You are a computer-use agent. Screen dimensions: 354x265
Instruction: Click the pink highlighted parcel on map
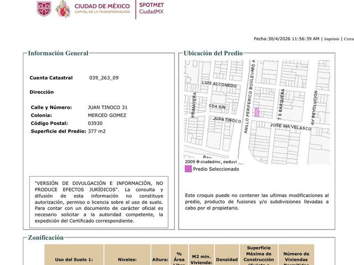pos(257,112)
